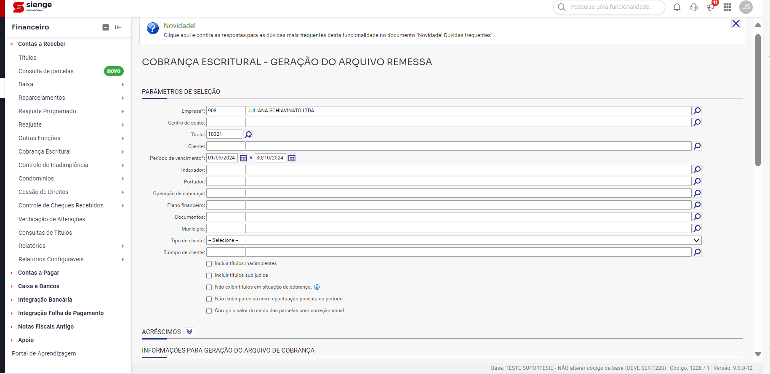Search Subtipo de cliente with magnifier icon
The image size is (770, 374).
click(x=697, y=252)
